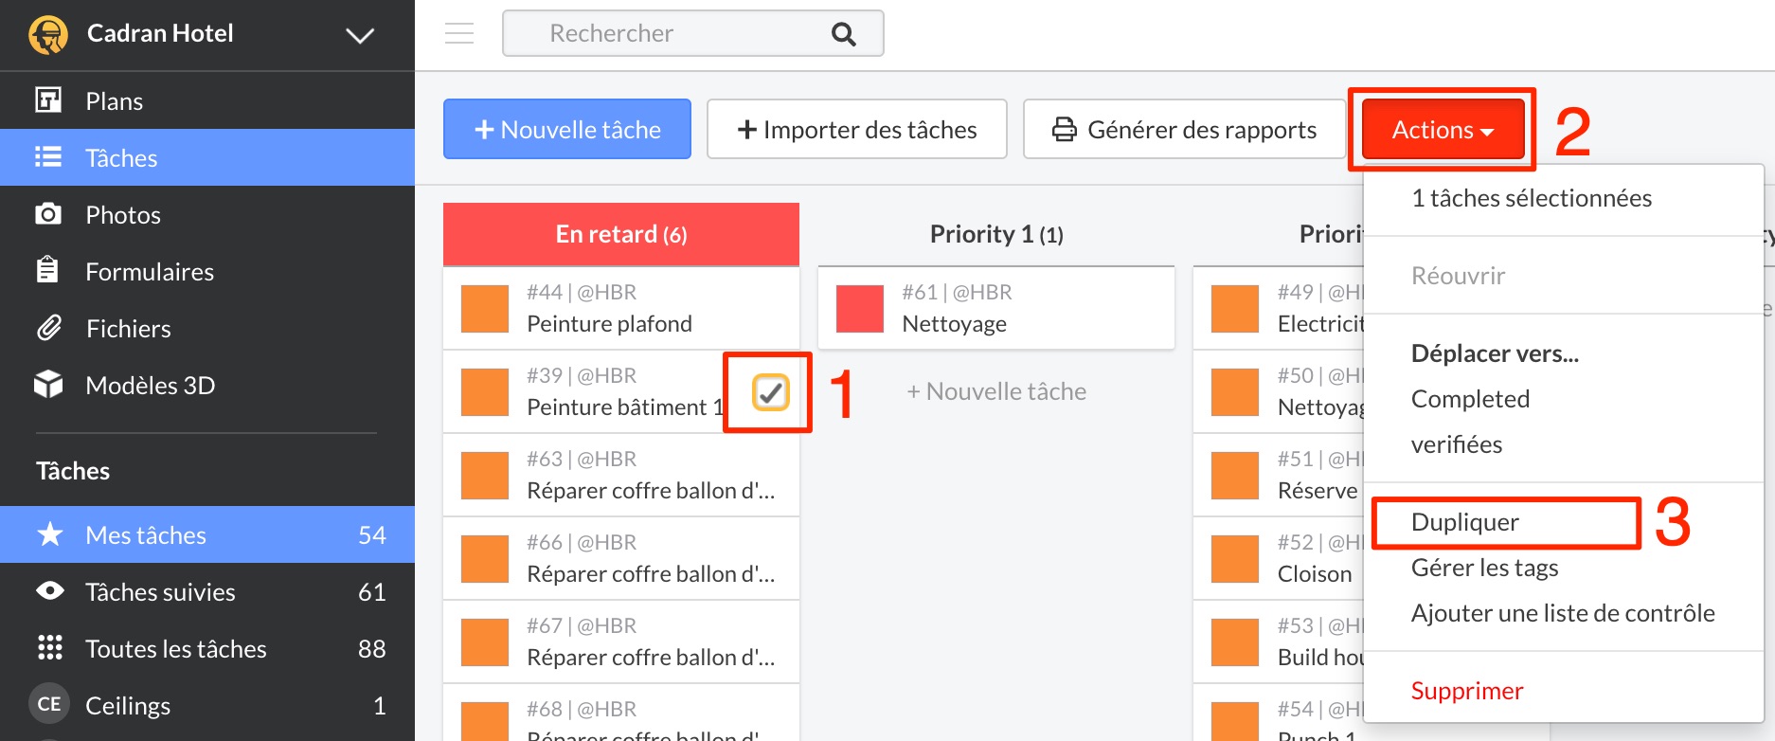The image size is (1775, 741).
Task: Click the Formulaires clipboard icon
Action: [48, 271]
